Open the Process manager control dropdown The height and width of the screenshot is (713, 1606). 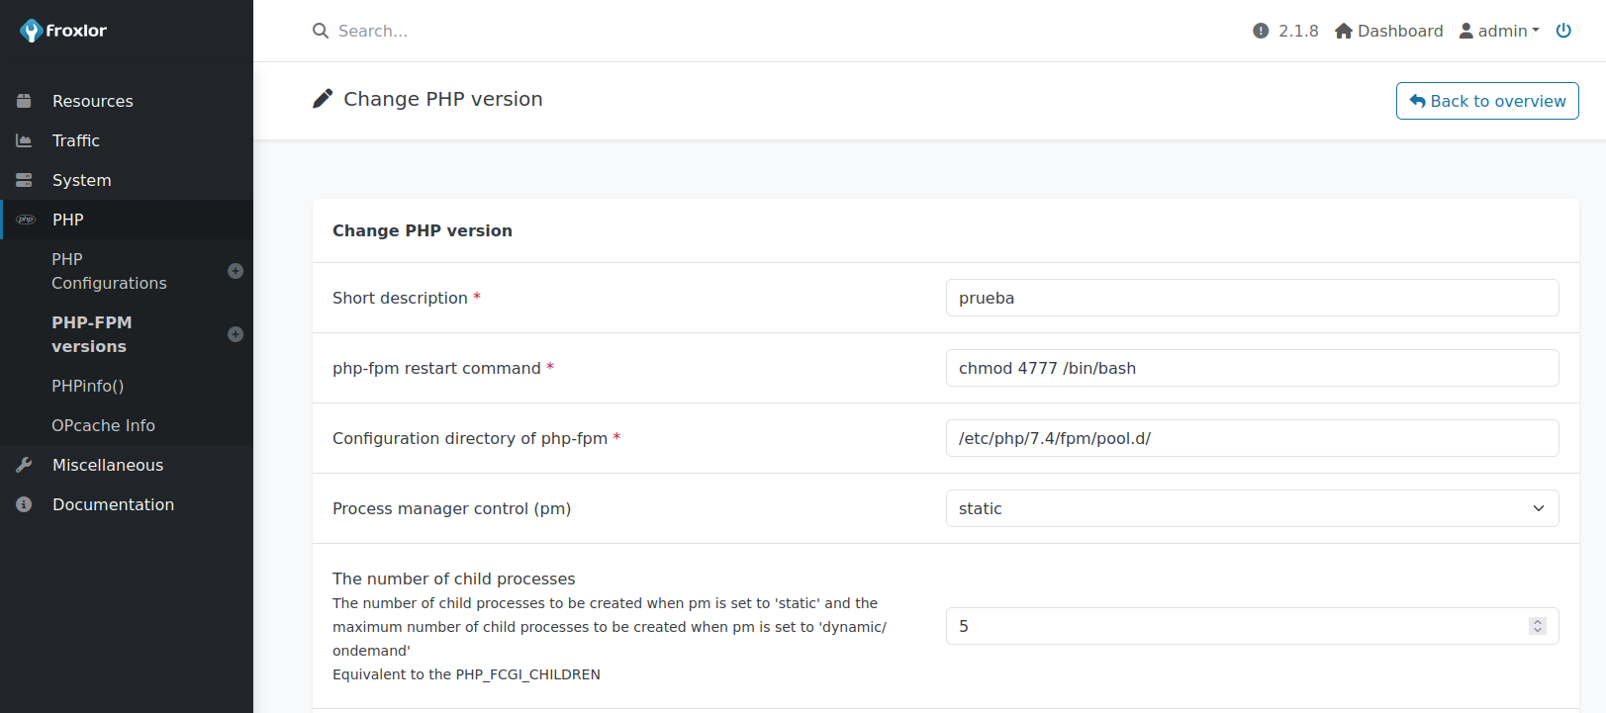(1252, 508)
